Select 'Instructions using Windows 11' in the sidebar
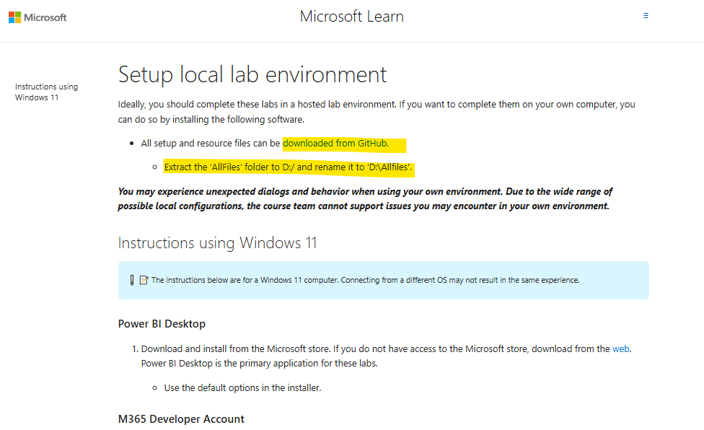 point(46,92)
